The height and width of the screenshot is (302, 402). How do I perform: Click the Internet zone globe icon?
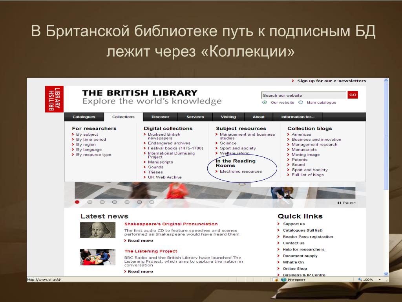[284, 280]
